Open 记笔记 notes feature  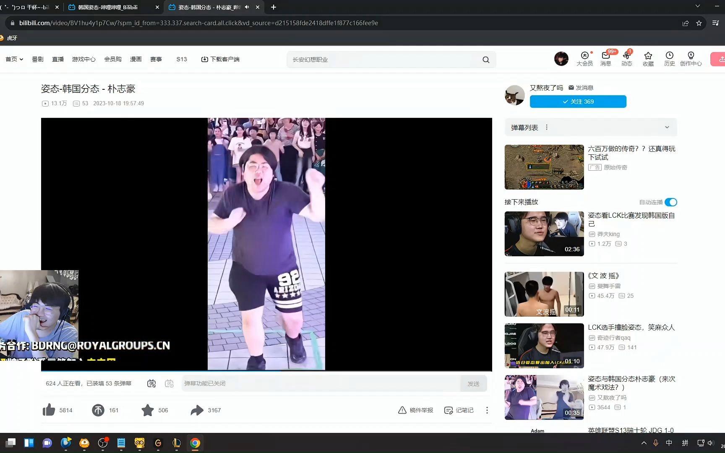[x=459, y=410]
